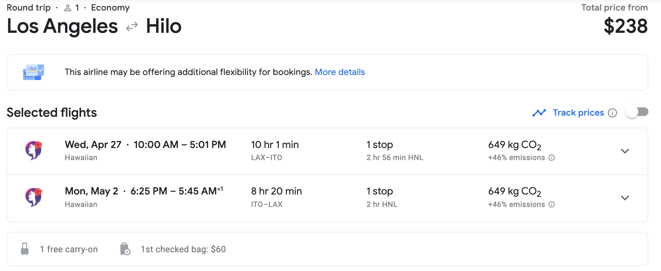Select the 10:00 AM – 5:01 PM departure flight

pos(180,145)
